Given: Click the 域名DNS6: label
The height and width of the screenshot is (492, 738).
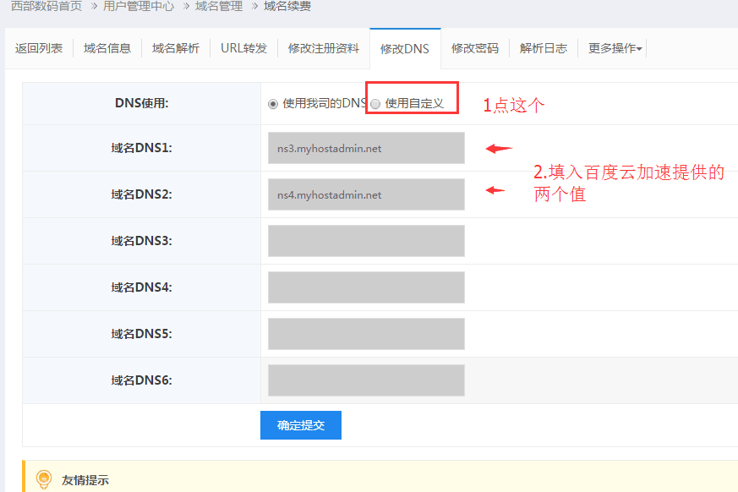Looking at the screenshot, I should tap(142, 380).
